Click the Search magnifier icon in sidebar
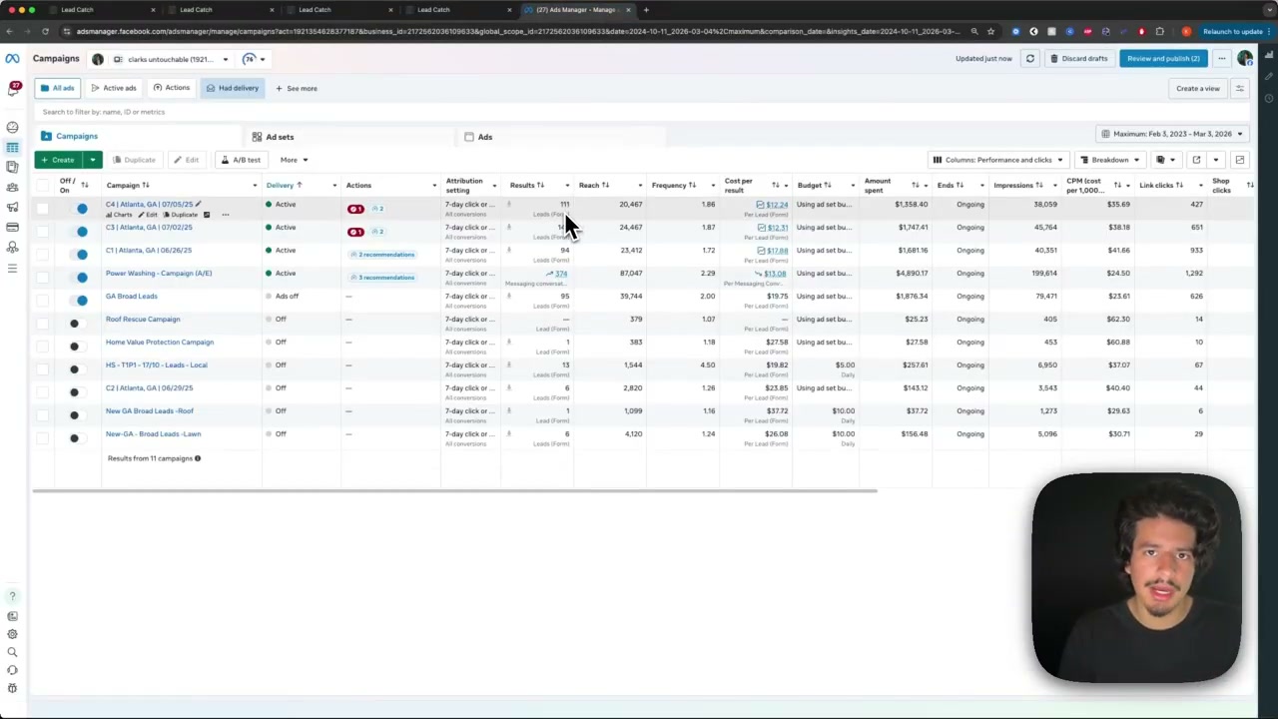This screenshot has height=719, width=1278. (x=12, y=652)
